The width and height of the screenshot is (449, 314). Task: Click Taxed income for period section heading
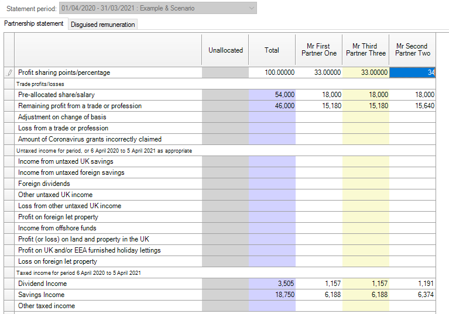click(x=78, y=273)
